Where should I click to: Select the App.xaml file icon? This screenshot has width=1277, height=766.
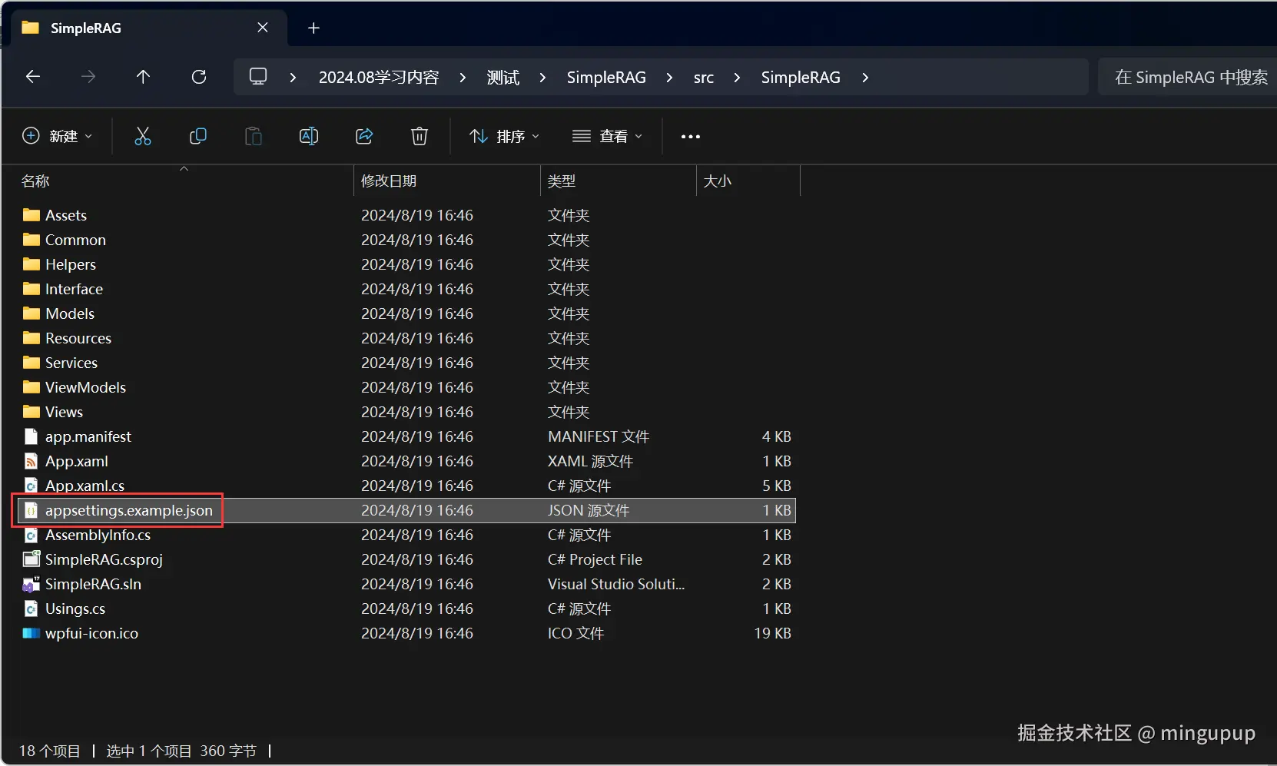(x=32, y=461)
